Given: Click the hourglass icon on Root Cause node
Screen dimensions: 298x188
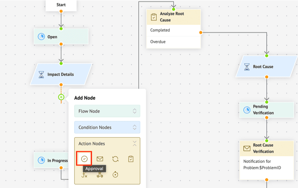Looking at the screenshot, I should [247, 67].
